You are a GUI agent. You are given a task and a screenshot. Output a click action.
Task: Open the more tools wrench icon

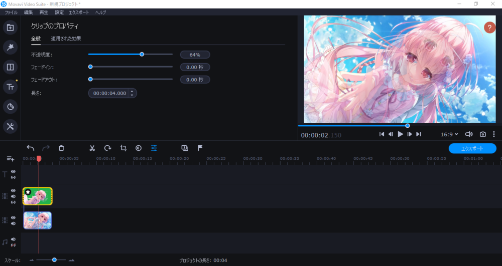click(10, 126)
